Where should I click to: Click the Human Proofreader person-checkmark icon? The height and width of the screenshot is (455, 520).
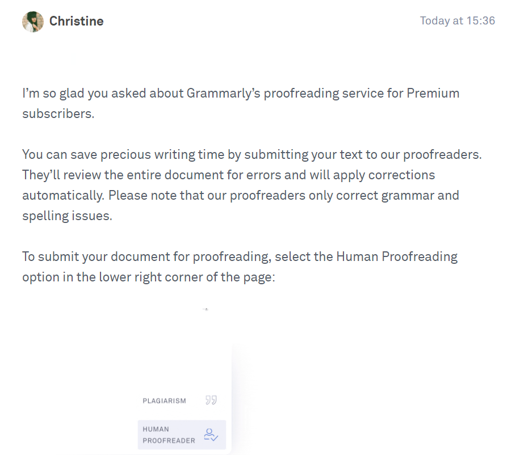[x=211, y=435]
